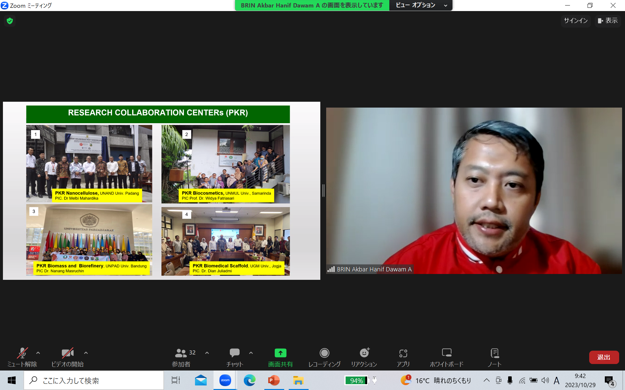Open volume control in system tray
Viewport: 625px width, 390px height.
545,380
